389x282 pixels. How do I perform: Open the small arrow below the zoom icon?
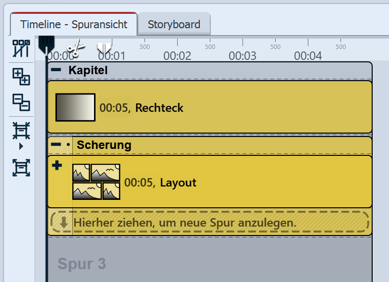coord(21,146)
